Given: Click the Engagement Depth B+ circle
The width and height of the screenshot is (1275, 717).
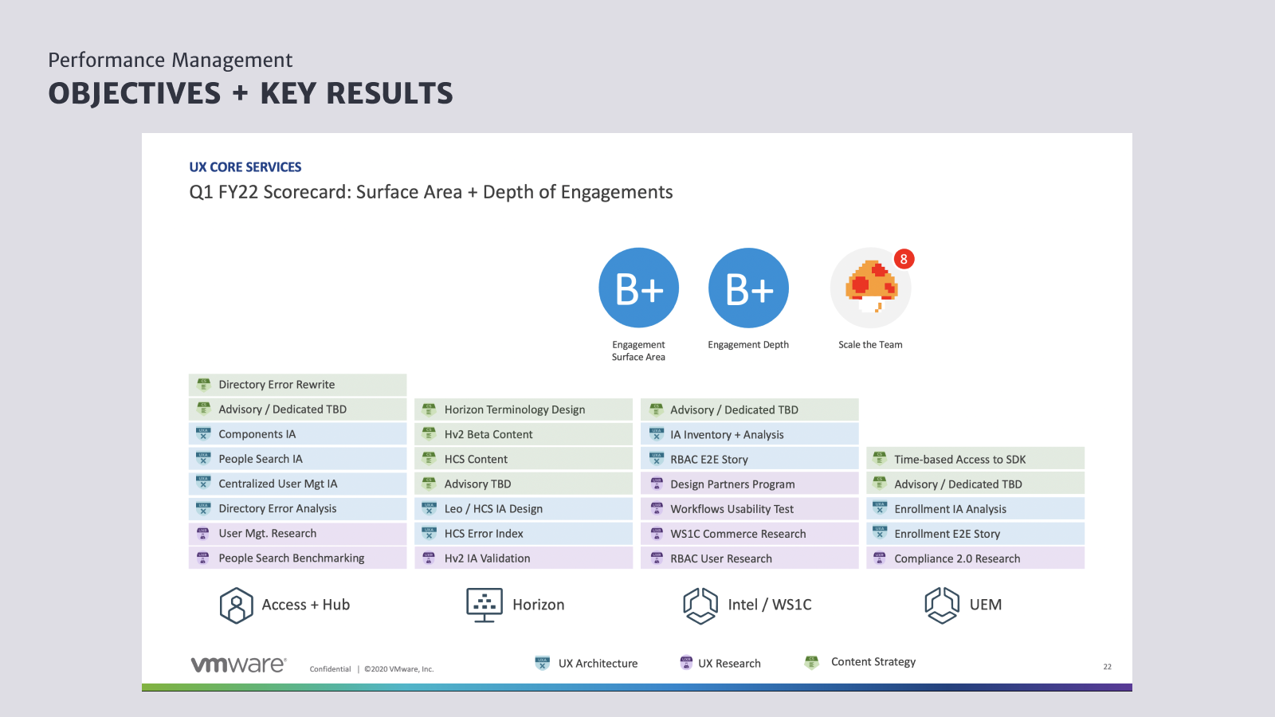Looking at the screenshot, I should (748, 288).
